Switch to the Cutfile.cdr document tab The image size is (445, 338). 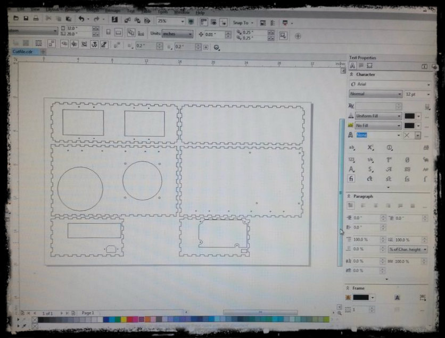click(22, 52)
